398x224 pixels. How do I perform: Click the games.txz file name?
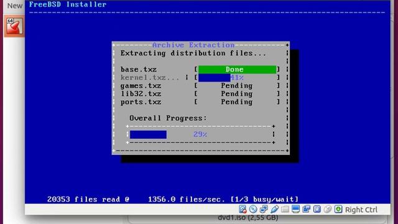[141, 86]
